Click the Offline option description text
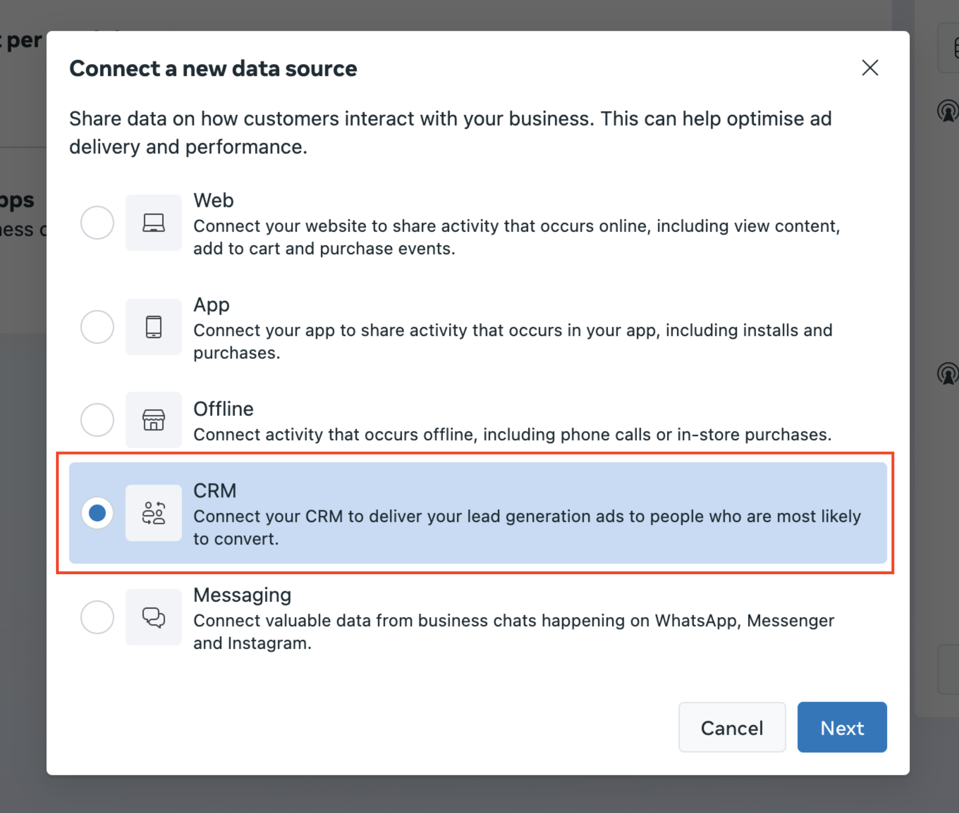959x813 pixels. tap(512, 435)
